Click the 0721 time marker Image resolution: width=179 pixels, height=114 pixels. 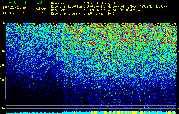click(20, 25)
